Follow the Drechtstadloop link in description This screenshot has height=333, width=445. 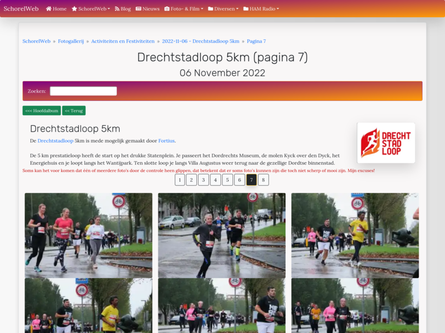pyautogui.click(x=55, y=141)
